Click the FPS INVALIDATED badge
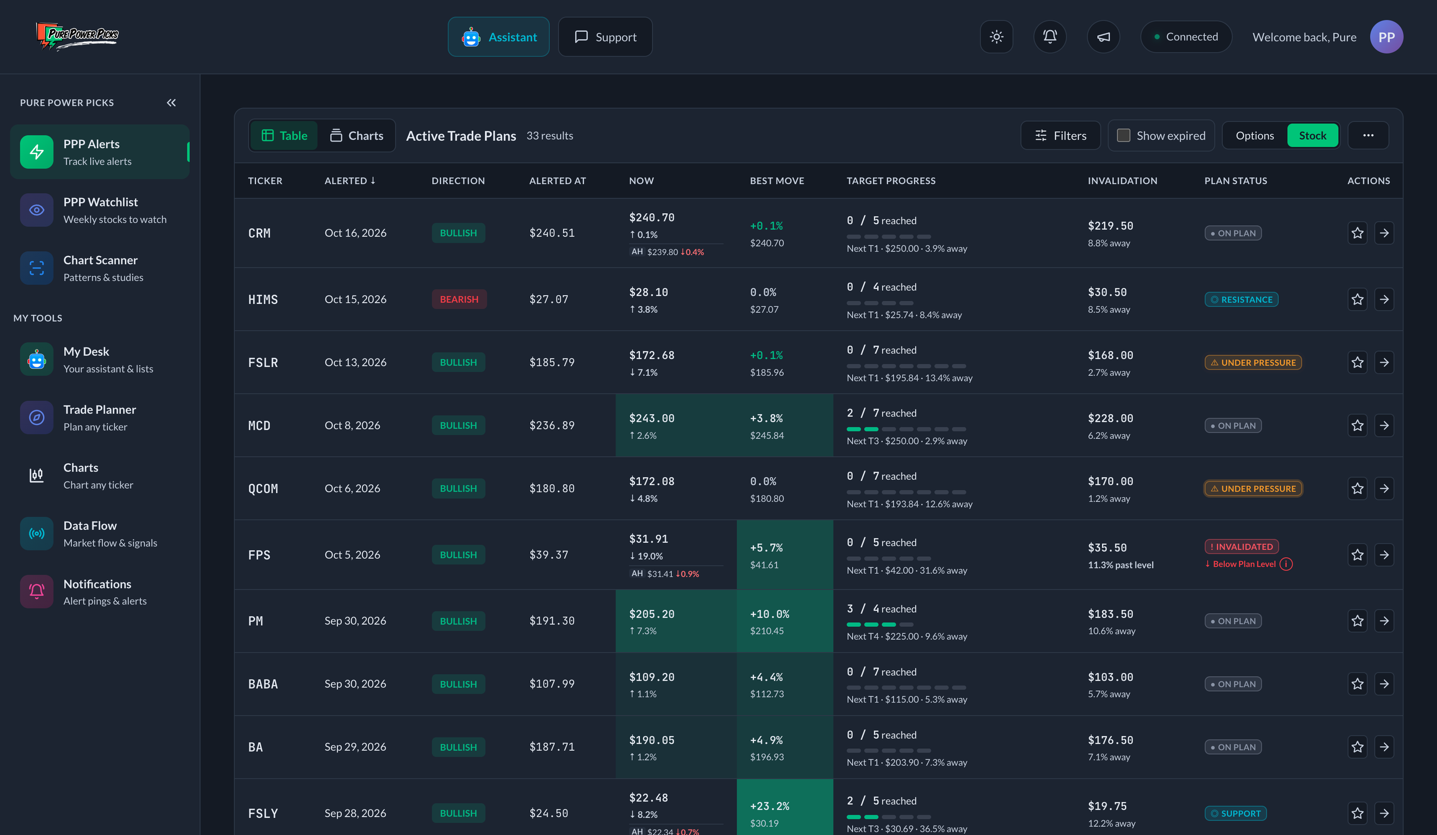 [1242, 546]
